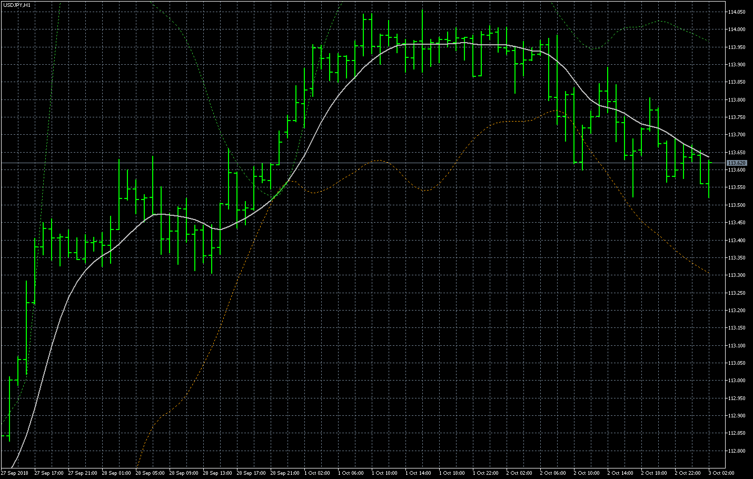Image resolution: width=753 pixels, height=479 pixels.
Task: Select the 1 Oct 14:00 time label
Action: click(418, 473)
